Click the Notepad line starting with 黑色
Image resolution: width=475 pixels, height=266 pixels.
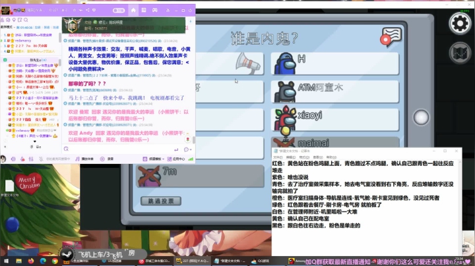316,225
